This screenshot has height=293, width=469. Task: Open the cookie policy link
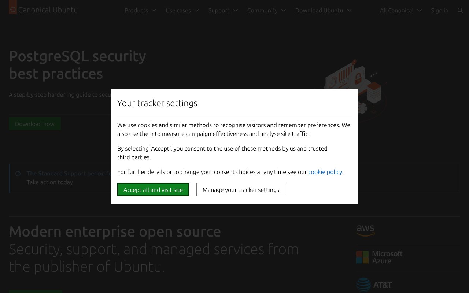point(325,172)
